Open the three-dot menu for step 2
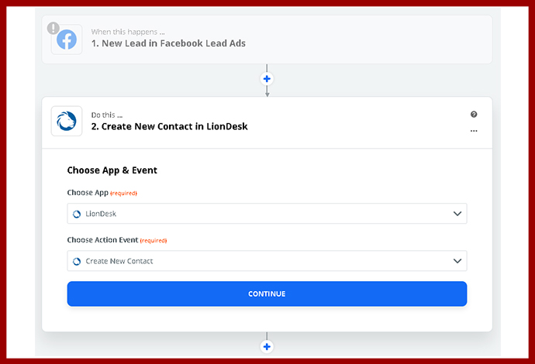Image resolution: width=535 pixels, height=364 pixels. [474, 131]
